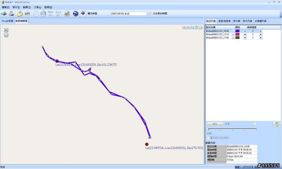Viewport: 282px width, 169px height.
Task: Click ellipsis button for Holux2008/11/15_13:19 row
Action: (233, 34)
